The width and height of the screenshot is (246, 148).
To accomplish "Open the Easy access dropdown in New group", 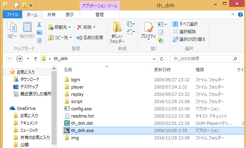I will click(x=131, y=32).
